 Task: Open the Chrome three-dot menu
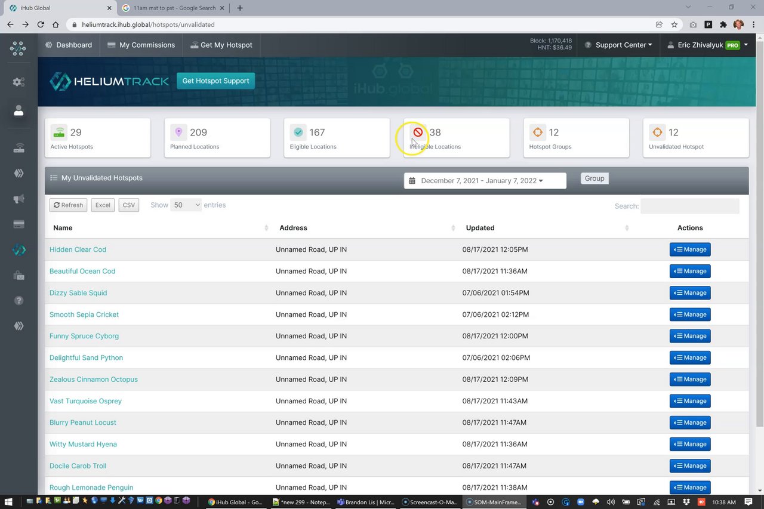[754, 24]
